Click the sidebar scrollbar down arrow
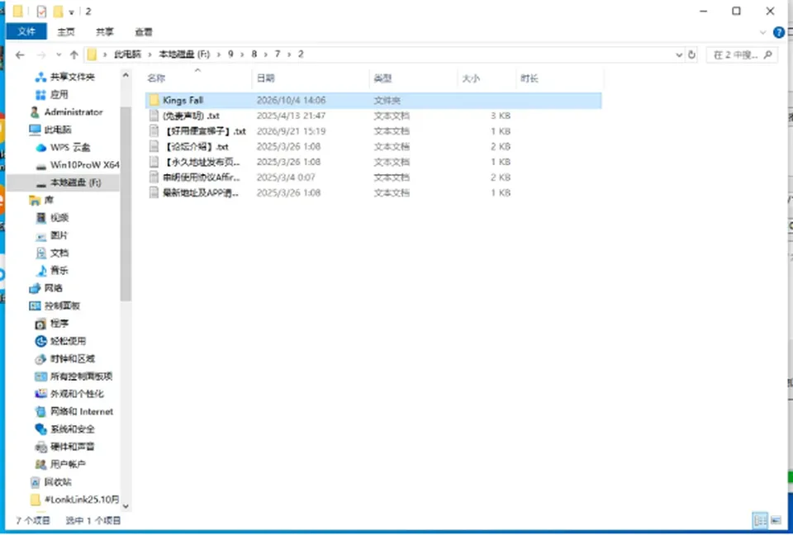 point(126,505)
